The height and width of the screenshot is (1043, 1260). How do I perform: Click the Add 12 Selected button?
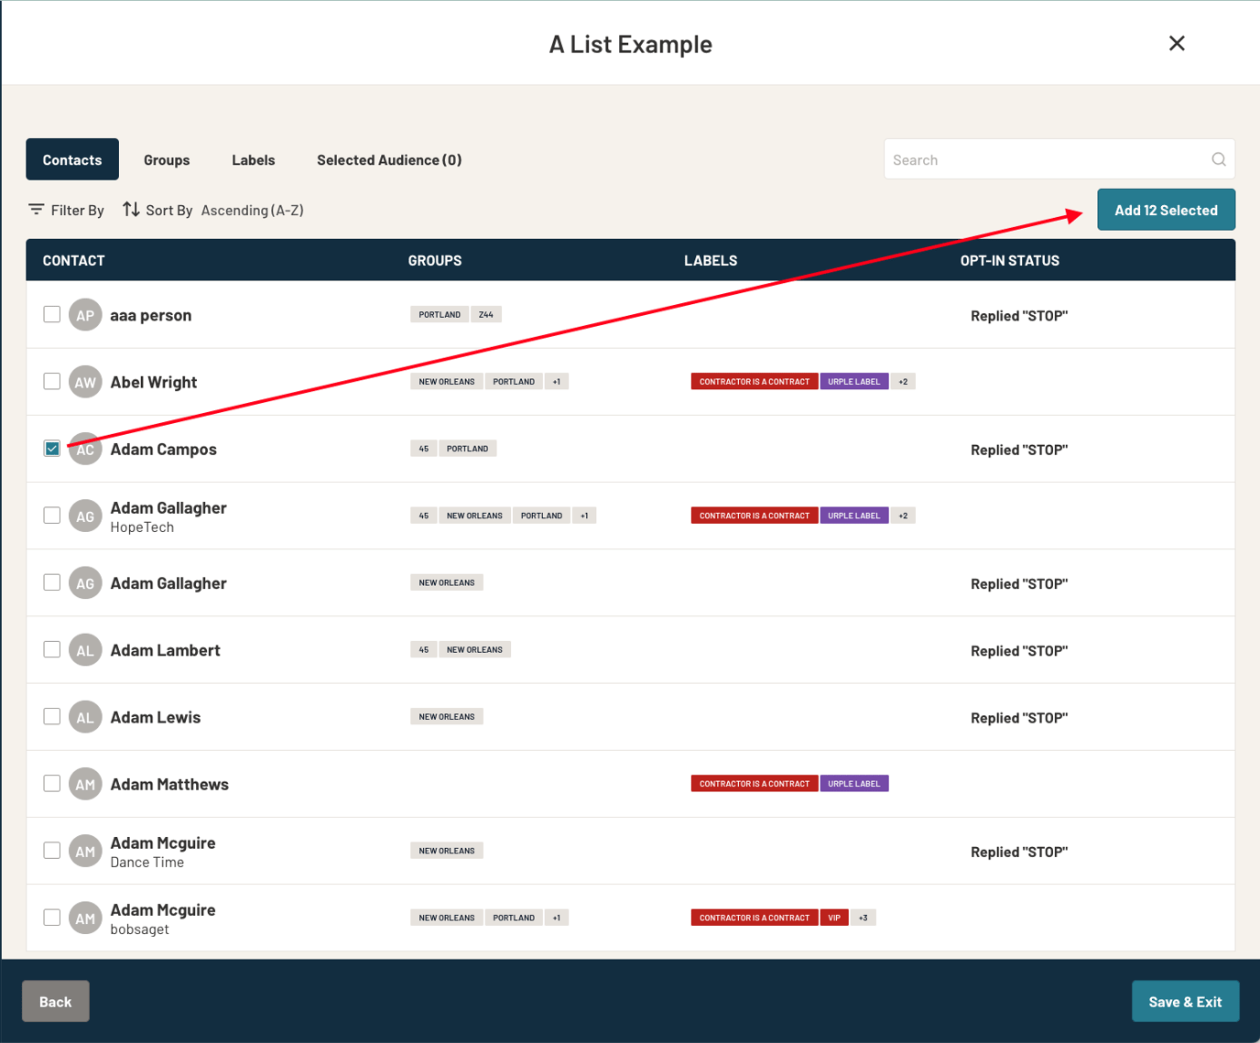pos(1166,210)
